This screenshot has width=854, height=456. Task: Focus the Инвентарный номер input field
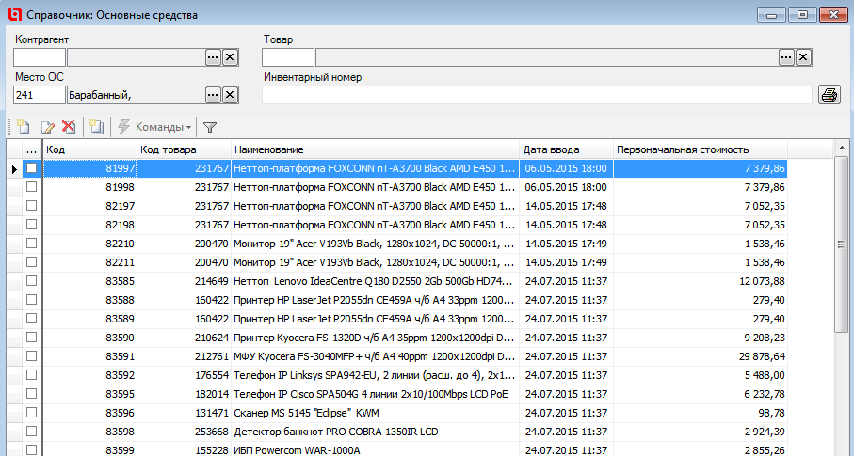coord(537,95)
